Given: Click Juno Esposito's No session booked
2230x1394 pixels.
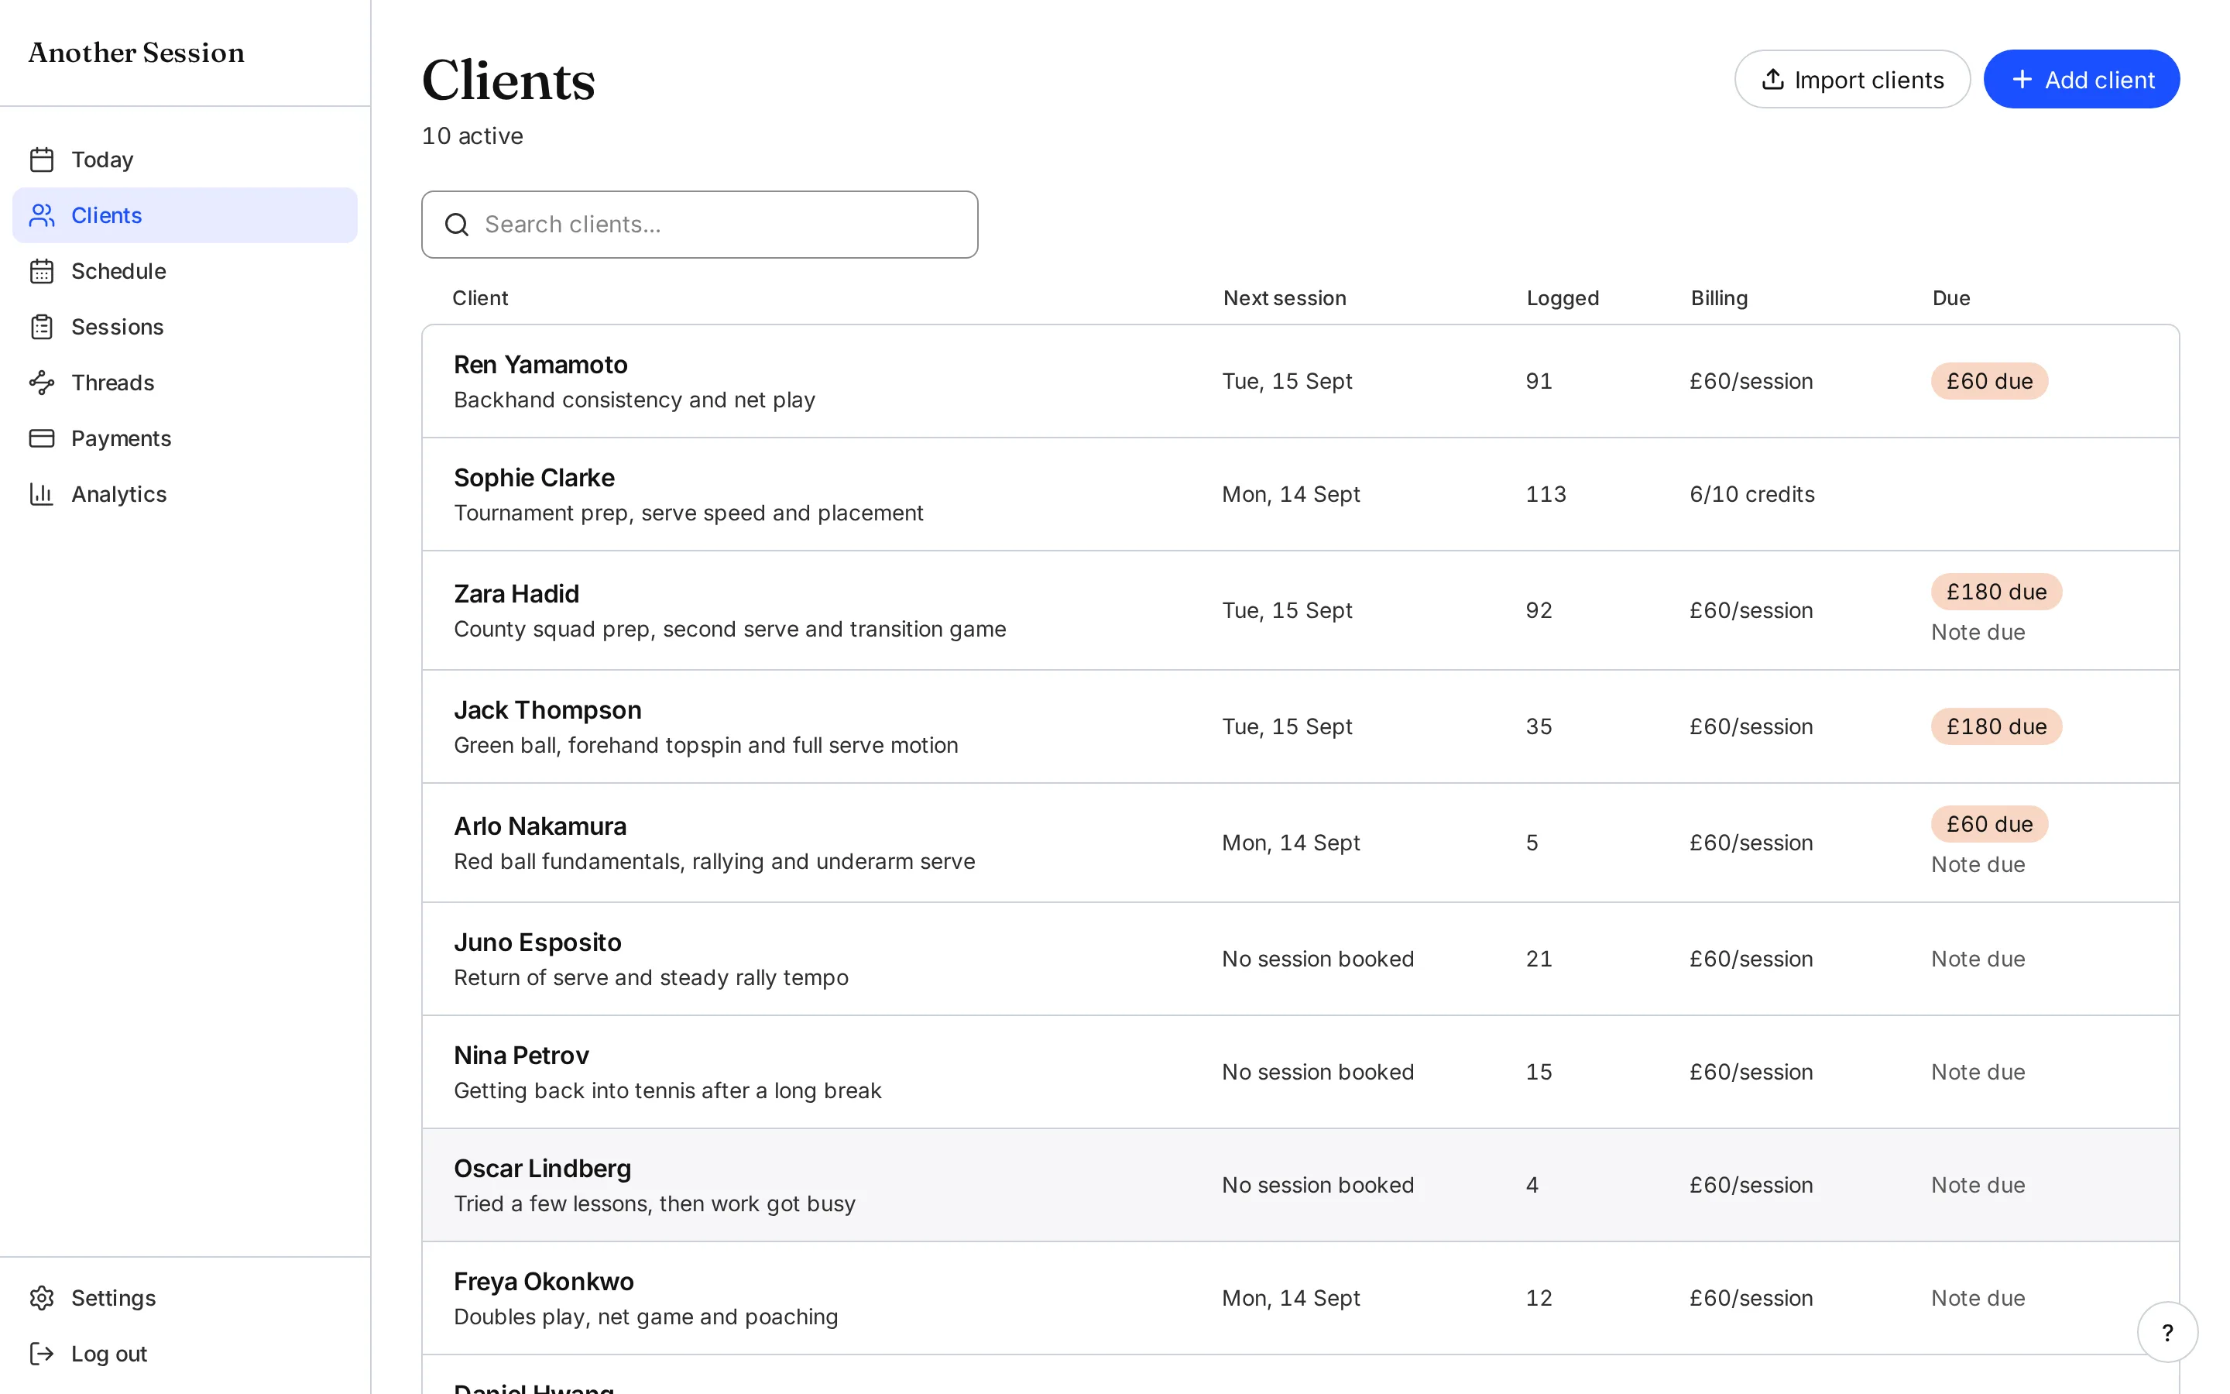Looking at the screenshot, I should point(1318,959).
